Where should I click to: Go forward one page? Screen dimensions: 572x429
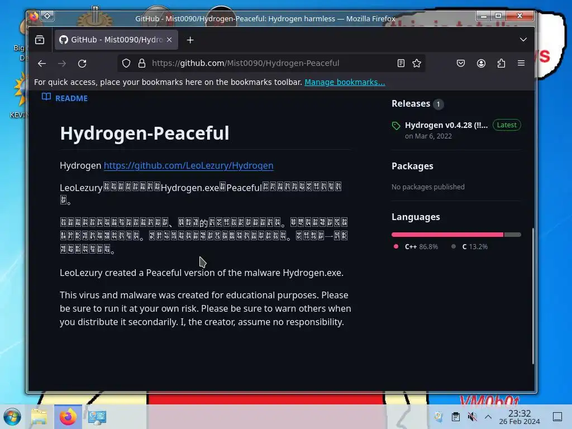(62, 64)
